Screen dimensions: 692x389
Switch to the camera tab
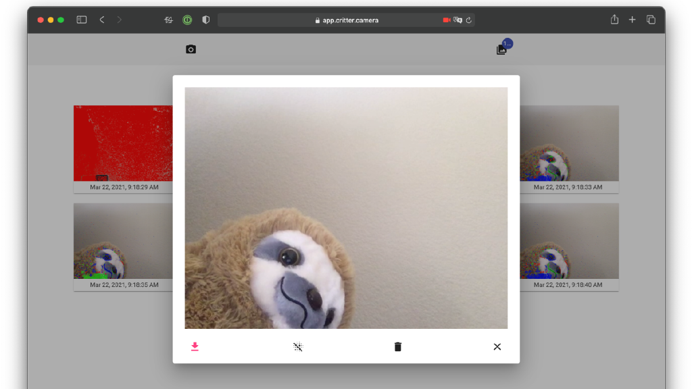pyautogui.click(x=191, y=49)
